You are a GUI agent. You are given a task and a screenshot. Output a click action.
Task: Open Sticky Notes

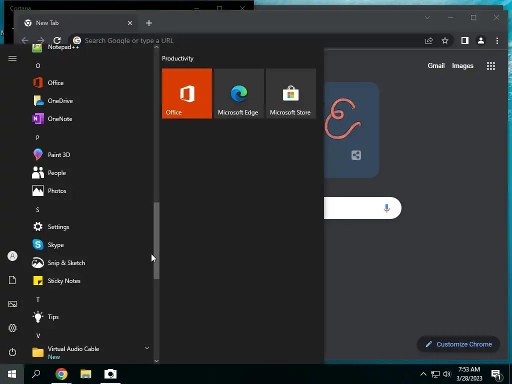[x=91, y=281]
